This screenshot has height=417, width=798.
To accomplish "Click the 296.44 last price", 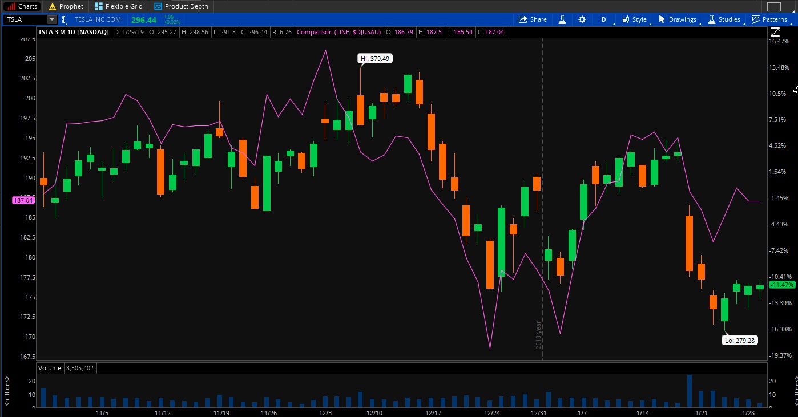I will click(x=144, y=20).
